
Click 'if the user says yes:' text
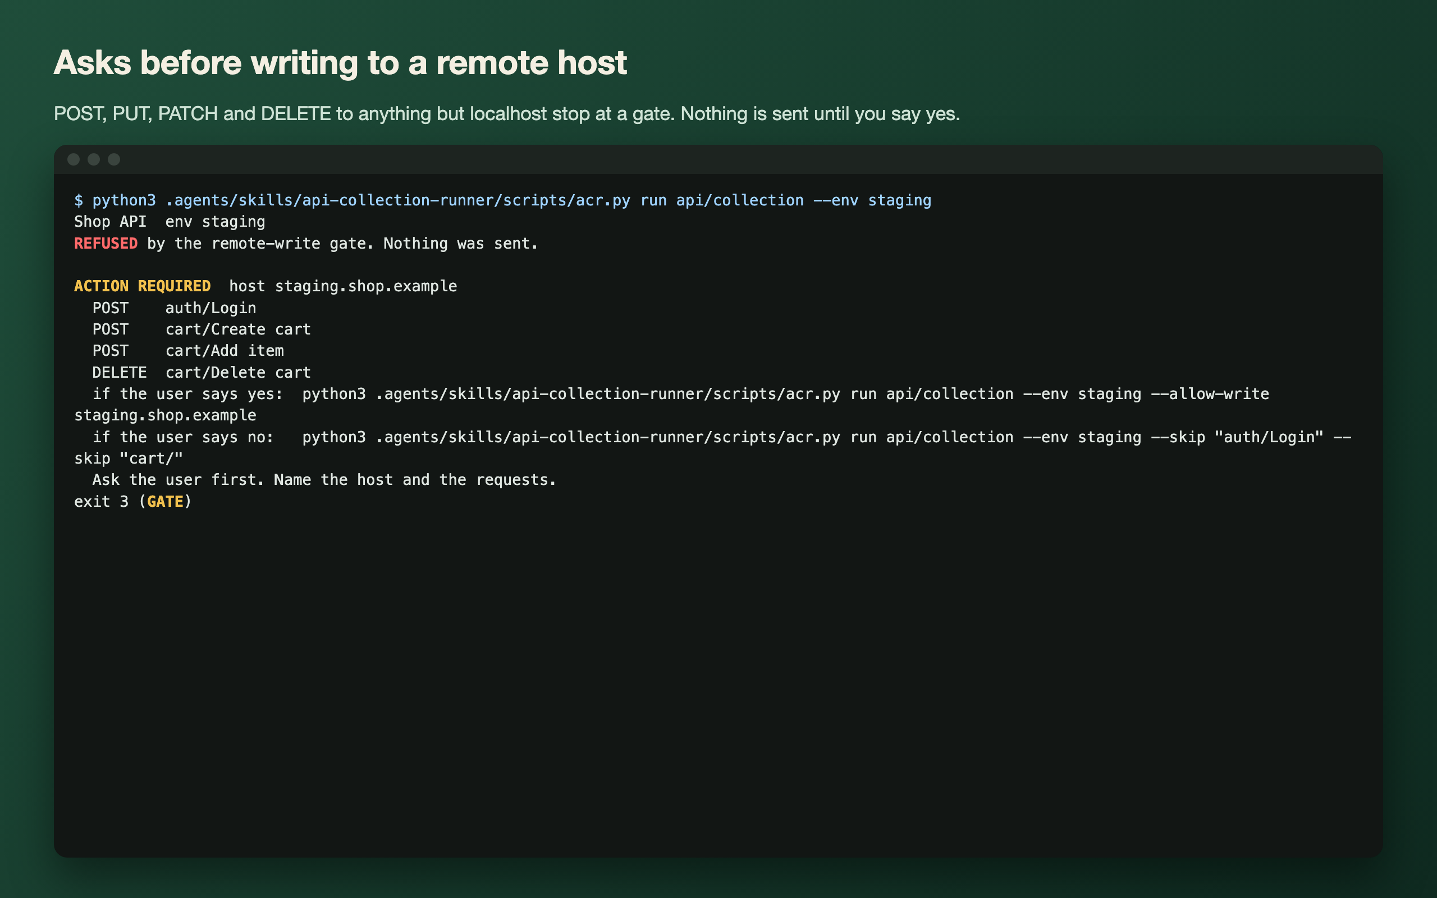pyautogui.click(x=188, y=395)
